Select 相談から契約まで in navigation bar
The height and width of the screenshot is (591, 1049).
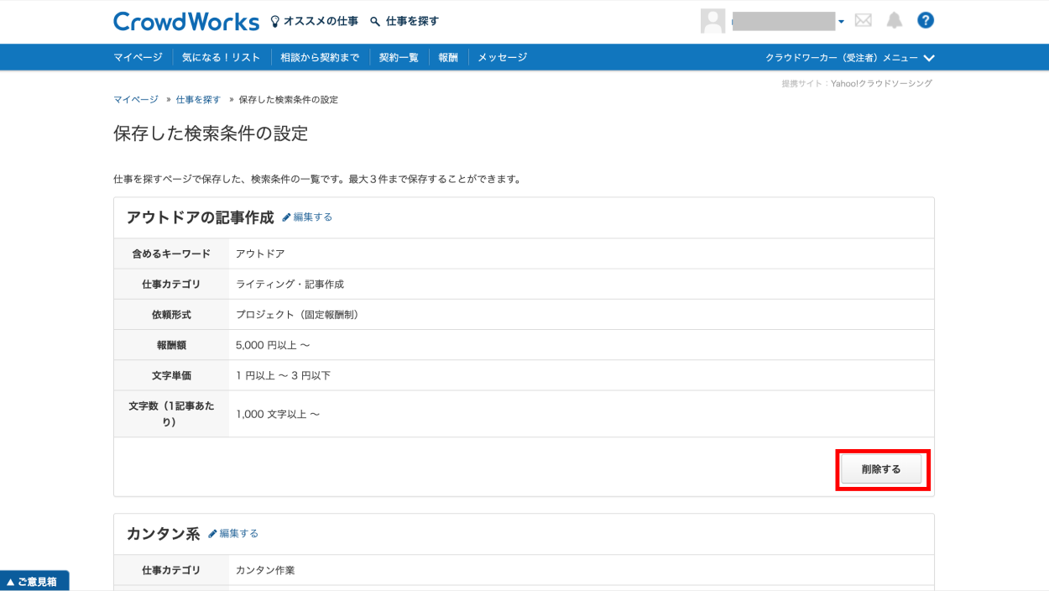[x=320, y=58]
